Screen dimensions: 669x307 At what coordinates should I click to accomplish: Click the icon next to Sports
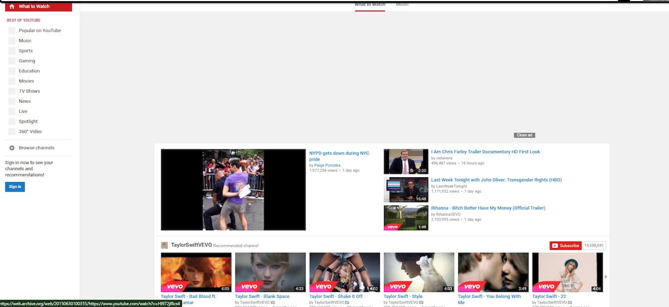click(x=12, y=51)
